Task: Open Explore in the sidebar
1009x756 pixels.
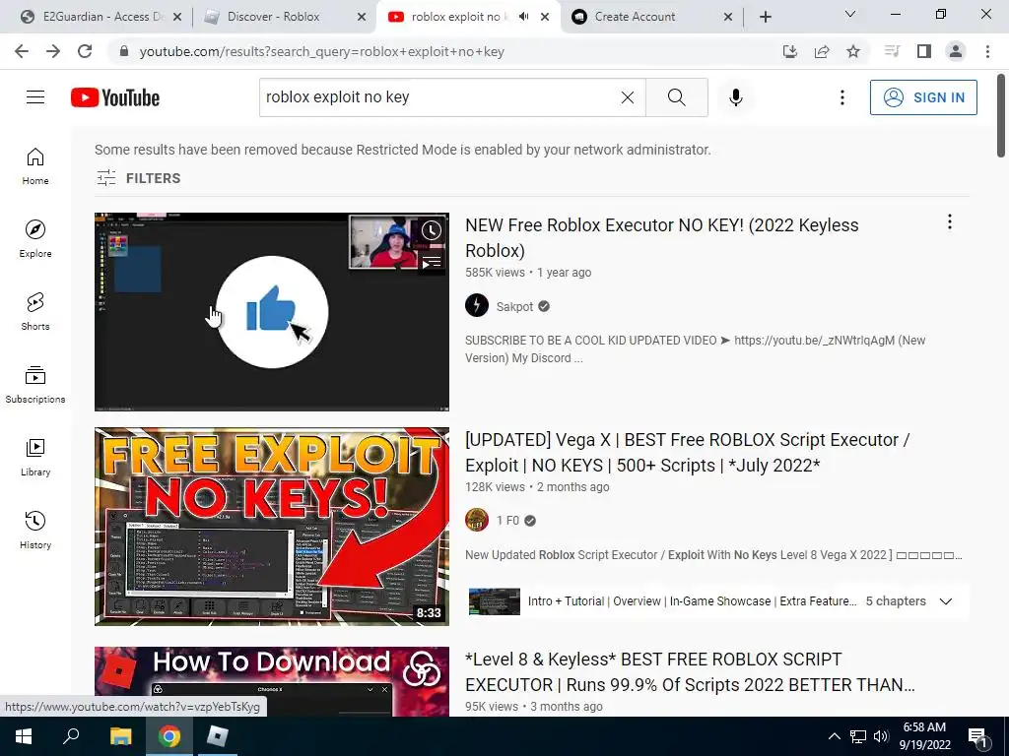Action: 35,239
